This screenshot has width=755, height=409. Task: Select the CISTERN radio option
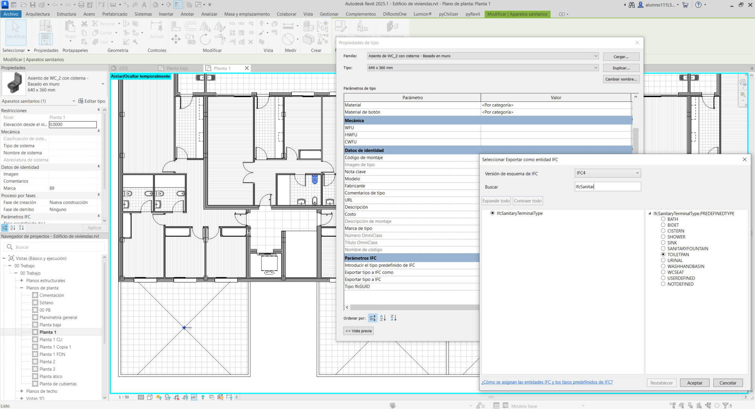[x=663, y=231]
